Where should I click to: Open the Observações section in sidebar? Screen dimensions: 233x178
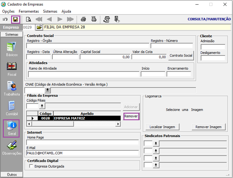pos(12,148)
